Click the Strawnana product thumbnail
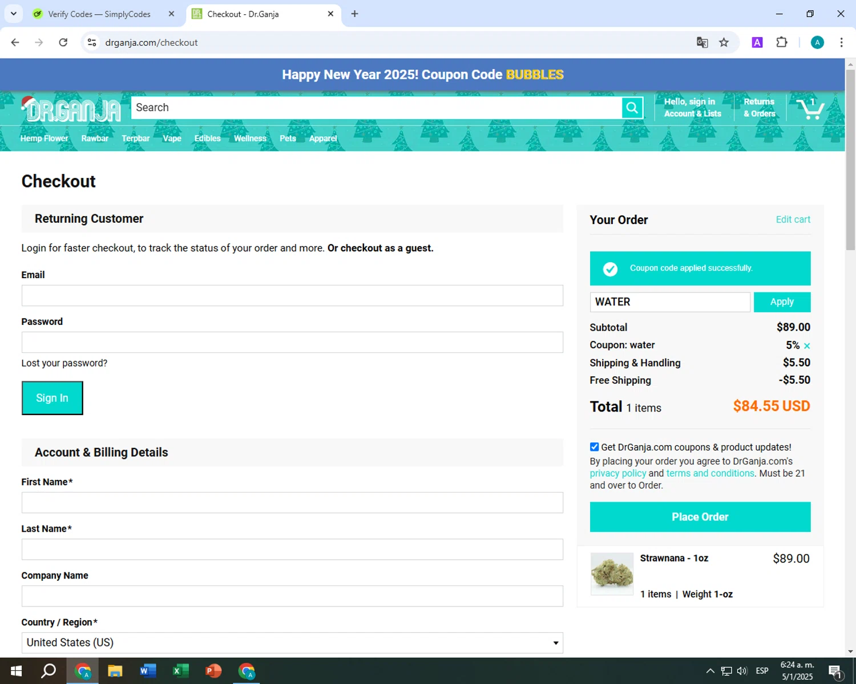 tap(612, 574)
